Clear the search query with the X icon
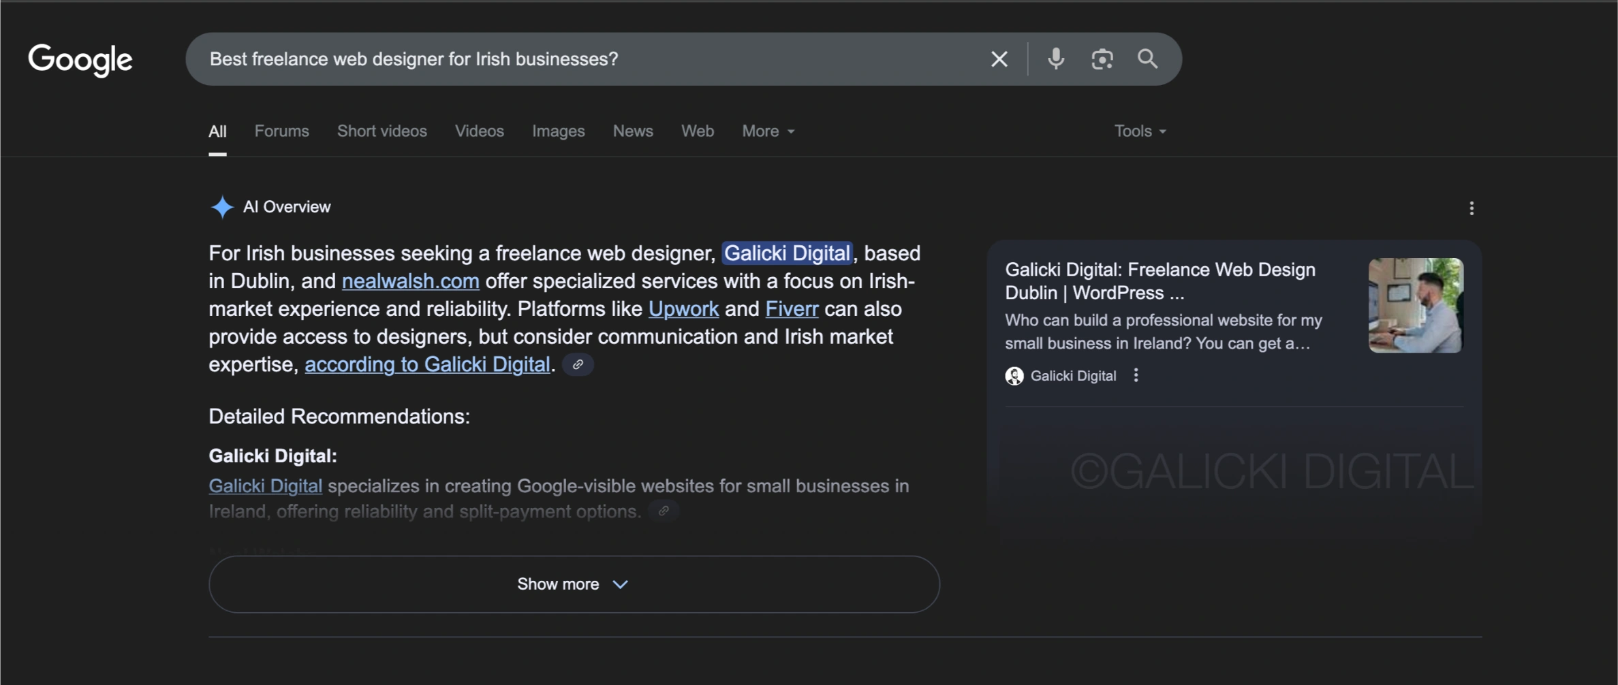This screenshot has width=1618, height=685. tap(999, 59)
